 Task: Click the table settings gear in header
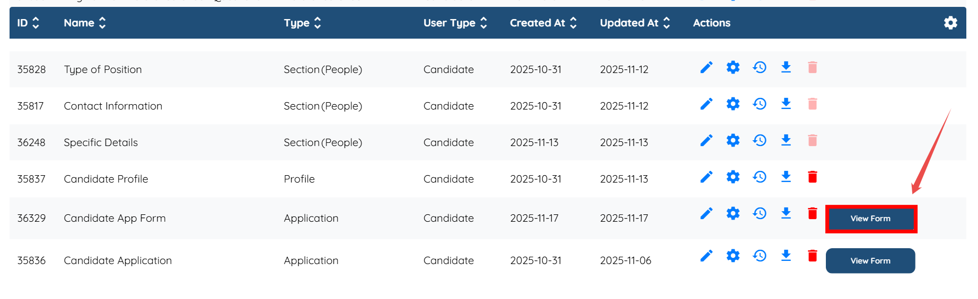click(950, 23)
